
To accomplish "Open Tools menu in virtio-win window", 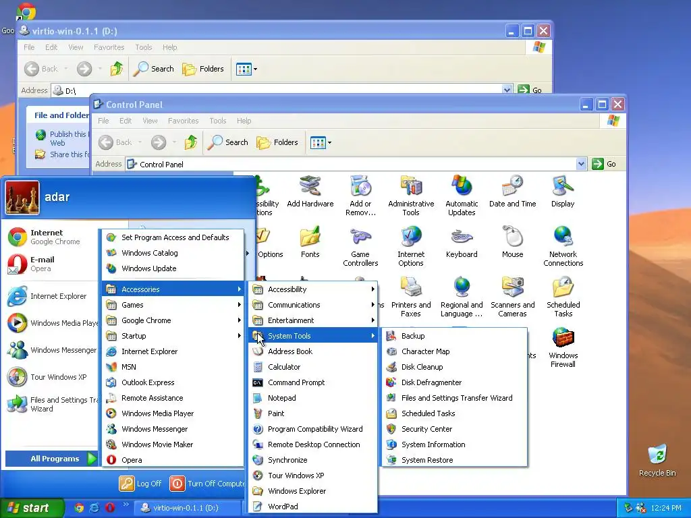I will tap(143, 47).
